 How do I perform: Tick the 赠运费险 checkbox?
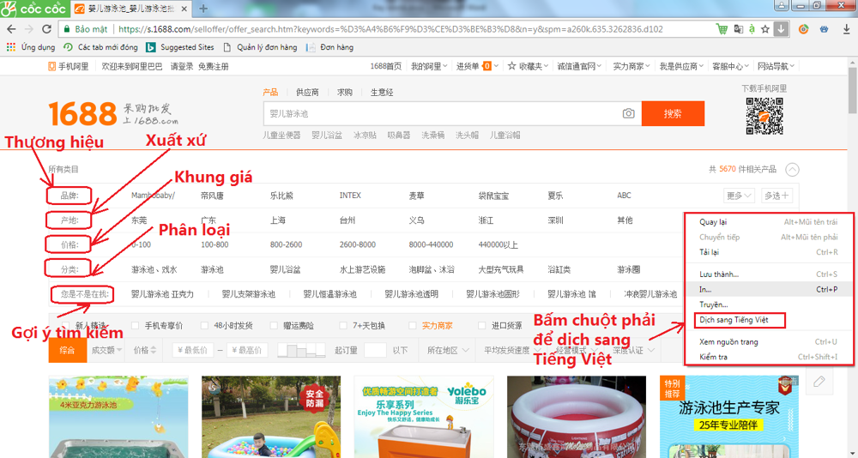(x=274, y=326)
